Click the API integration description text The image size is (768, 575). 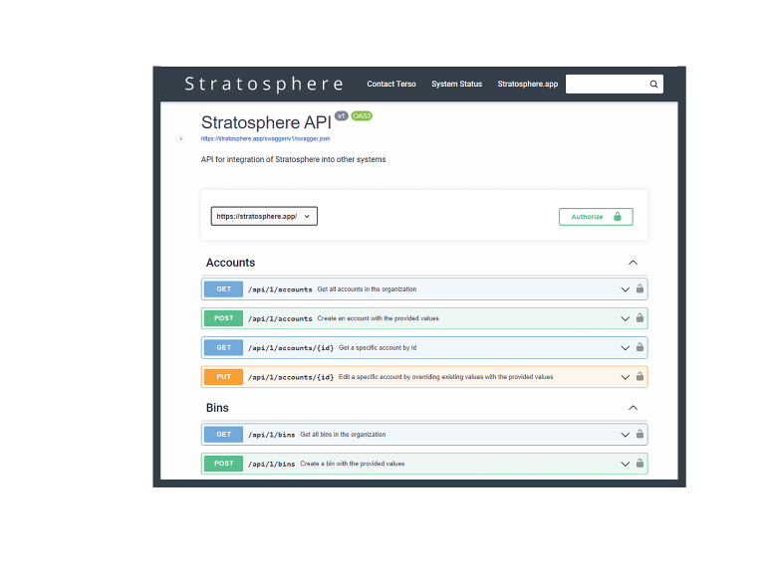[294, 159]
